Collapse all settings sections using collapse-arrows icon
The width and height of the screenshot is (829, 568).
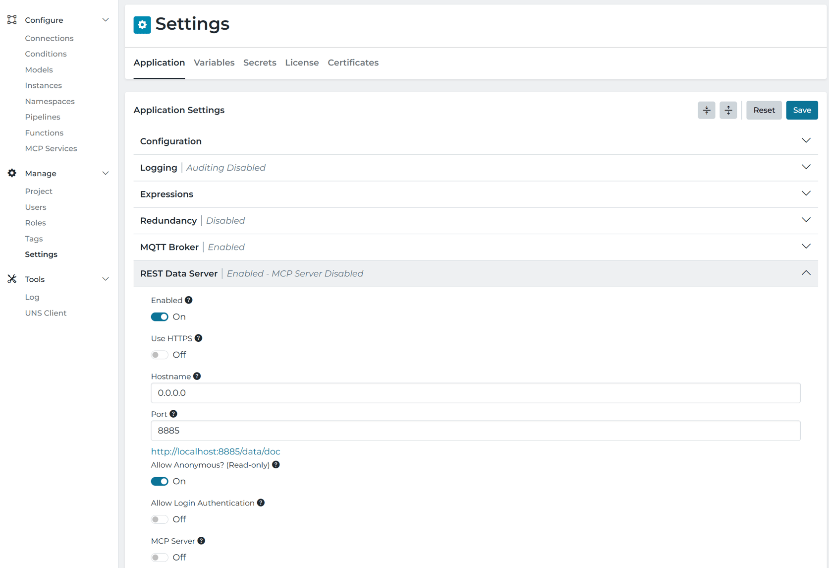point(706,110)
